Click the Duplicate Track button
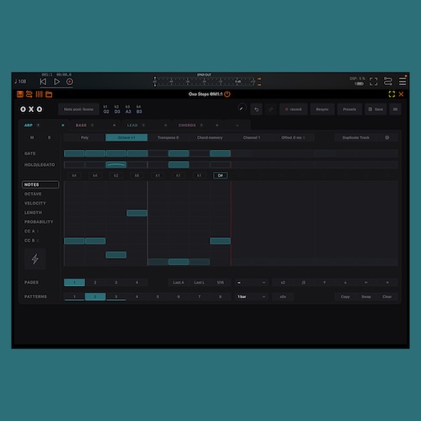This screenshot has width=421, height=421. pyautogui.click(x=356, y=137)
